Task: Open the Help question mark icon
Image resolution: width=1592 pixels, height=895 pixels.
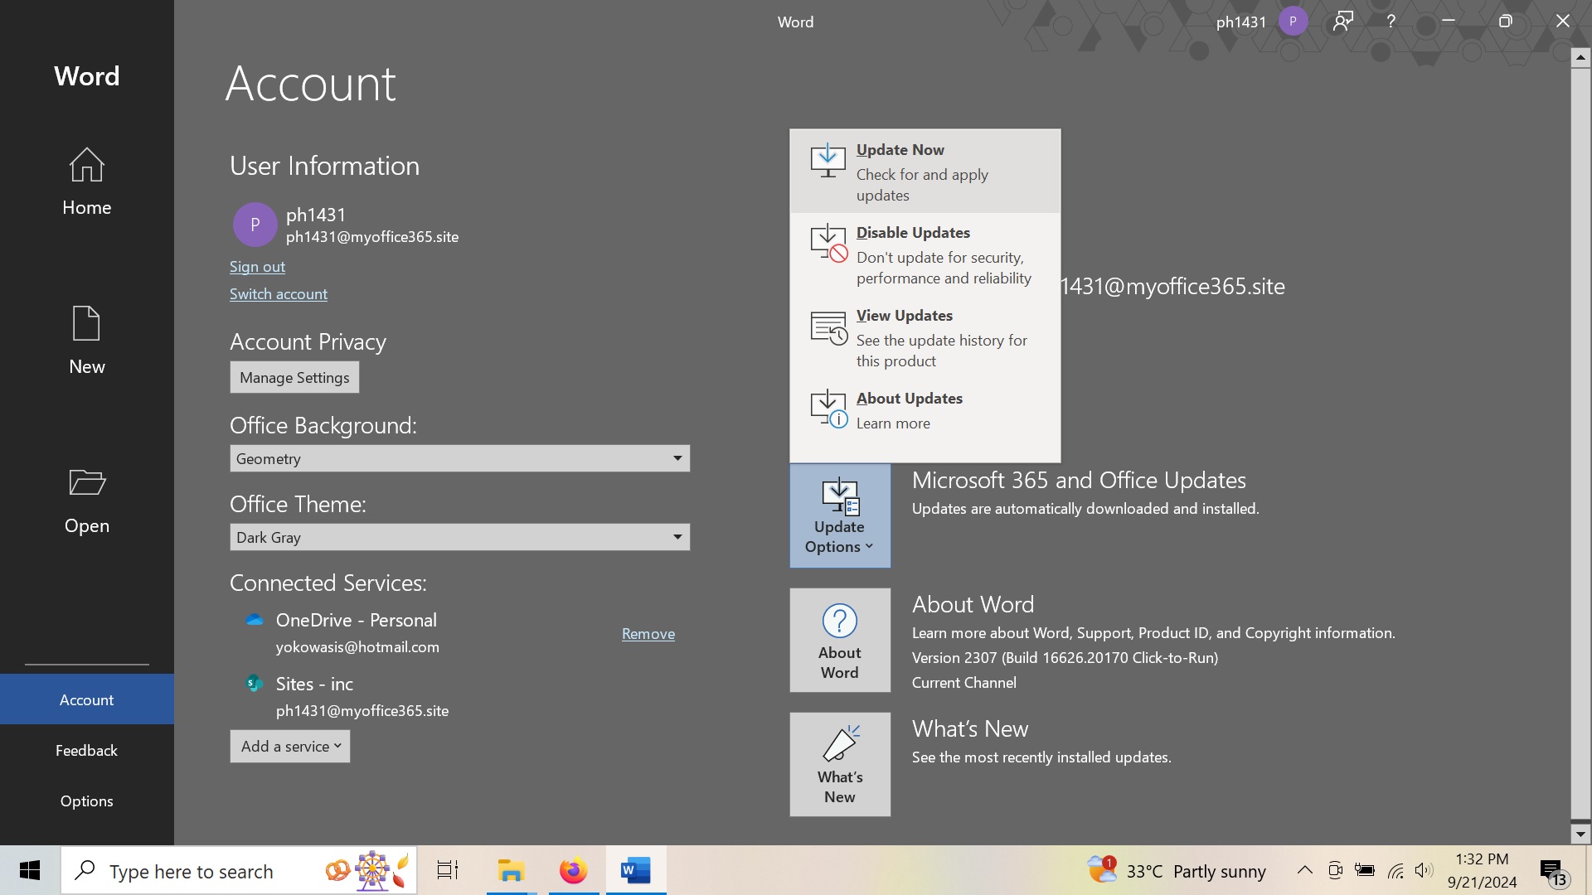Action: [1391, 22]
